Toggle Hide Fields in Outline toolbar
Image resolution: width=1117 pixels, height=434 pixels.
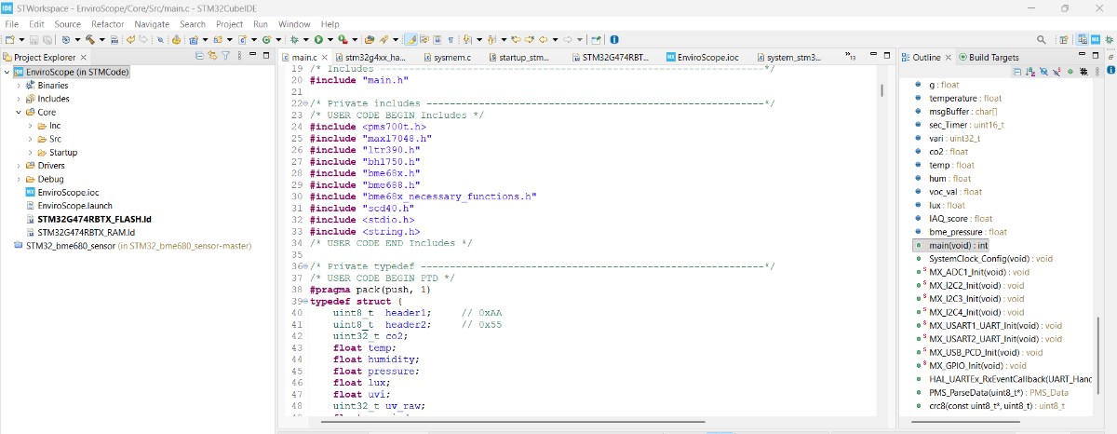tap(1043, 72)
